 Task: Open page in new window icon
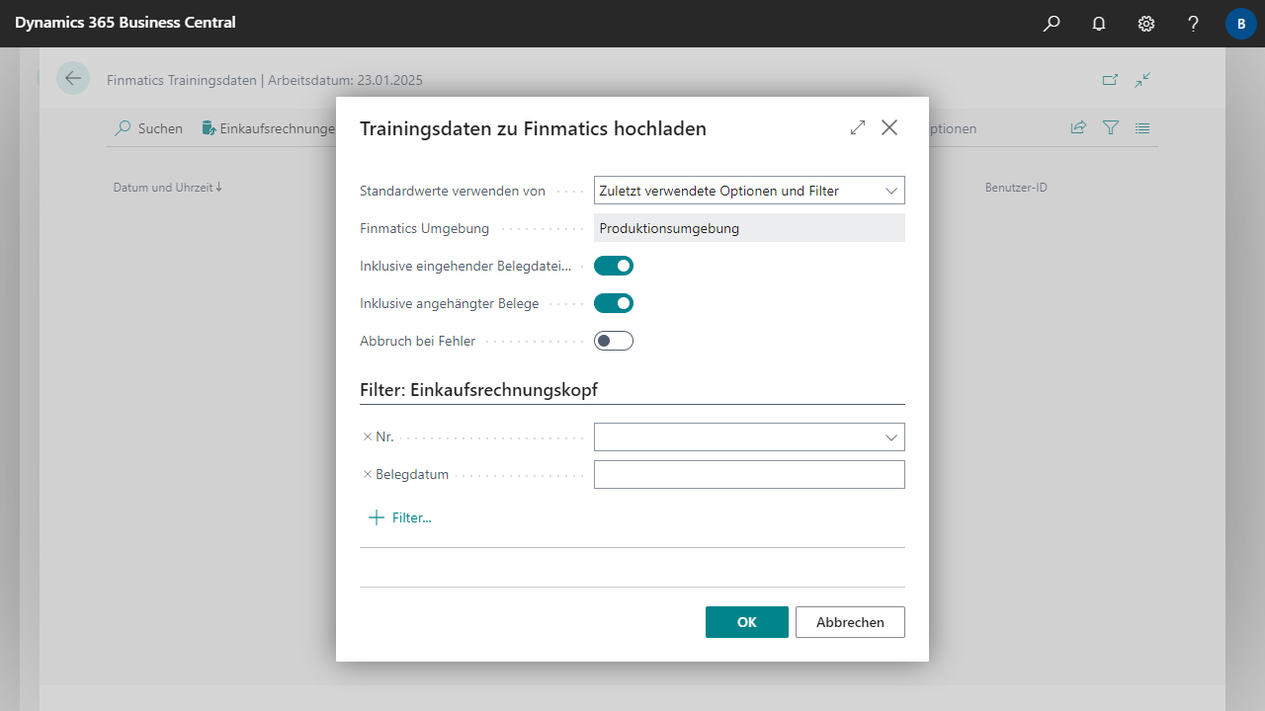(x=1111, y=80)
